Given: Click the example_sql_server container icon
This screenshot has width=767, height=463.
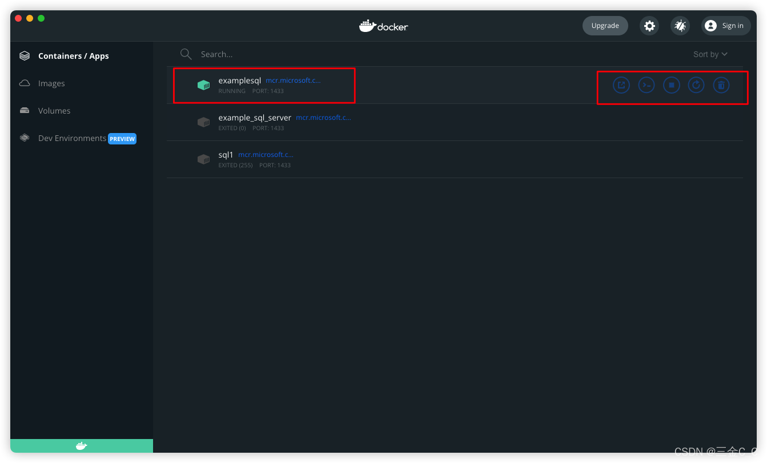Looking at the screenshot, I should (204, 122).
